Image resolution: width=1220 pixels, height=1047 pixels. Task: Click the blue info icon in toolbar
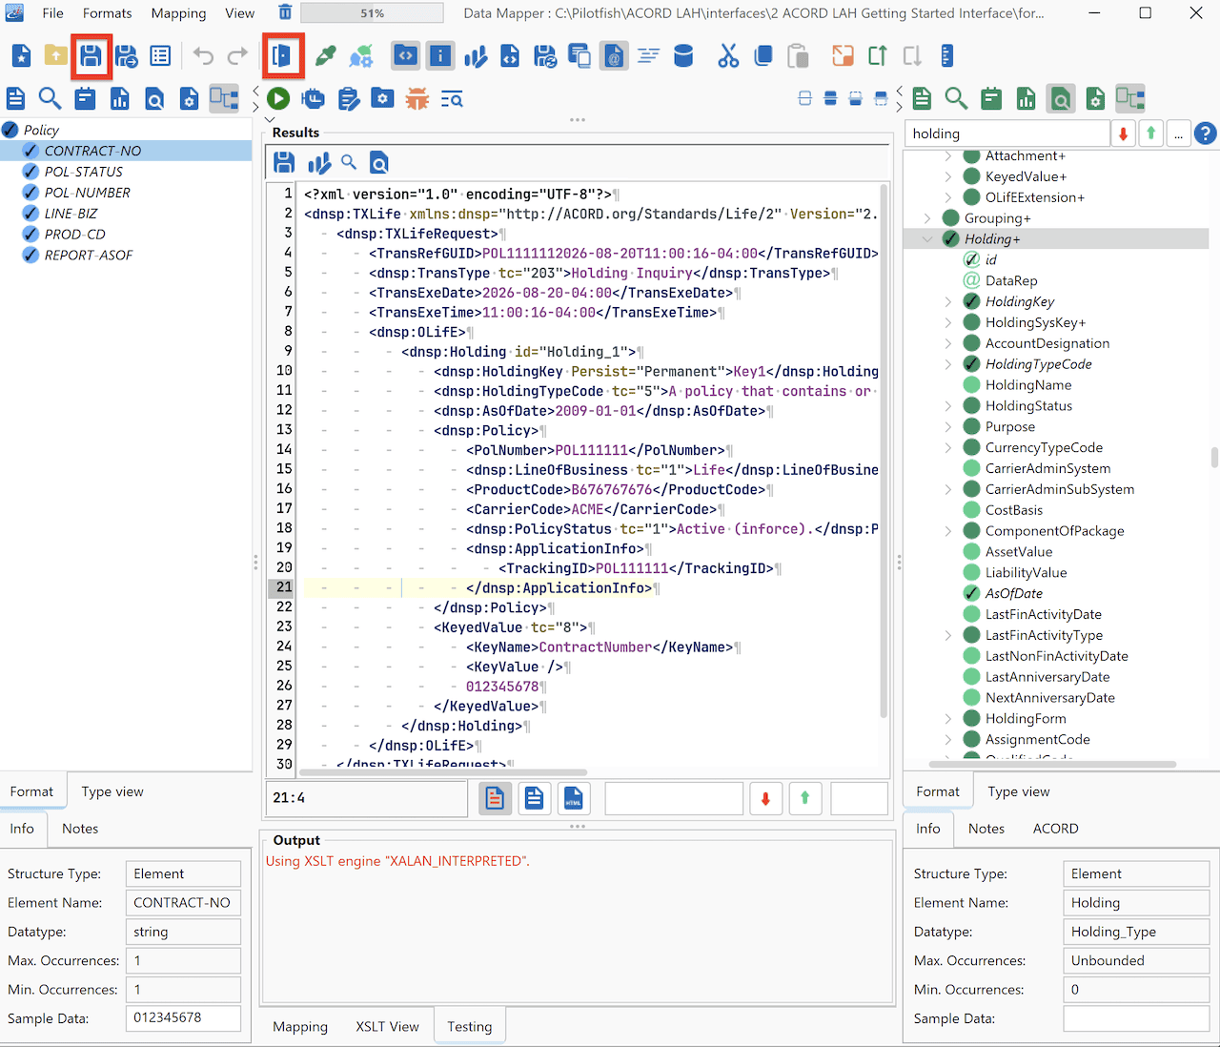coord(440,56)
